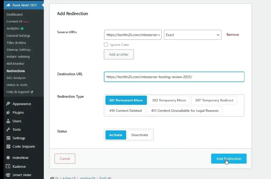
Task: Click the Code Snippets icon
Action: click(8, 147)
